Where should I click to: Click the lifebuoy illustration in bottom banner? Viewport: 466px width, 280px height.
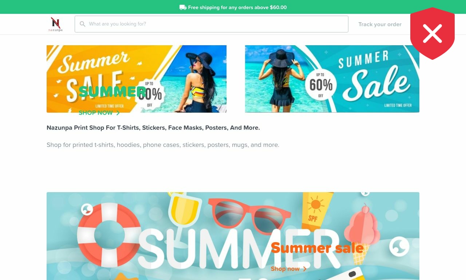[109, 235]
